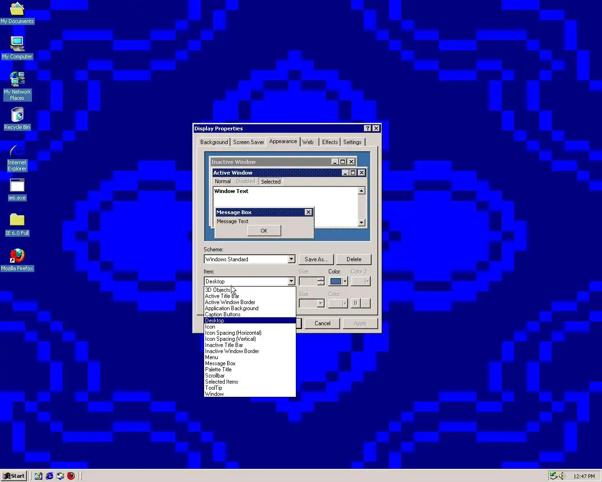Click the Save As... button

pos(316,259)
